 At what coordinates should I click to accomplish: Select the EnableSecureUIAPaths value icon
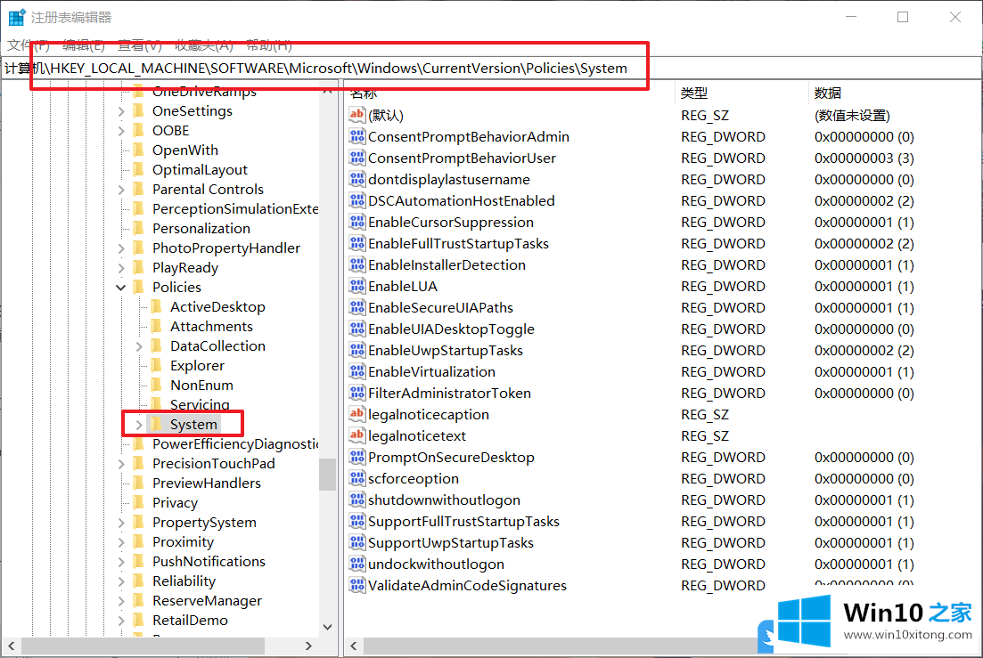pyautogui.click(x=357, y=307)
